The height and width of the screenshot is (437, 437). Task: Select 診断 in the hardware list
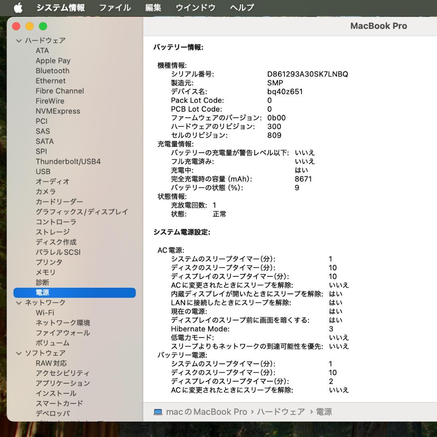click(x=42, y=282)
